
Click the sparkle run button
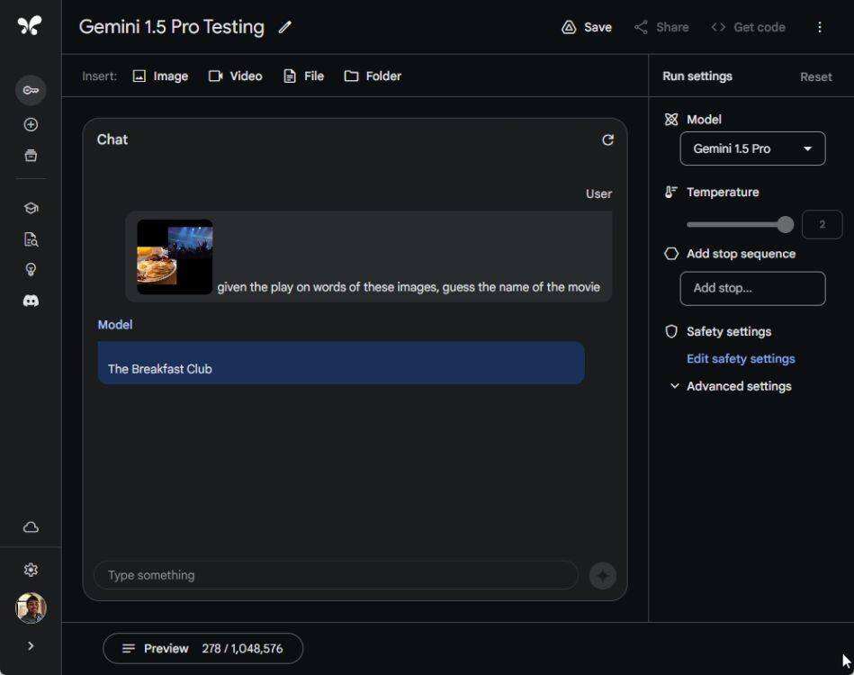click(x=602, y=575)
